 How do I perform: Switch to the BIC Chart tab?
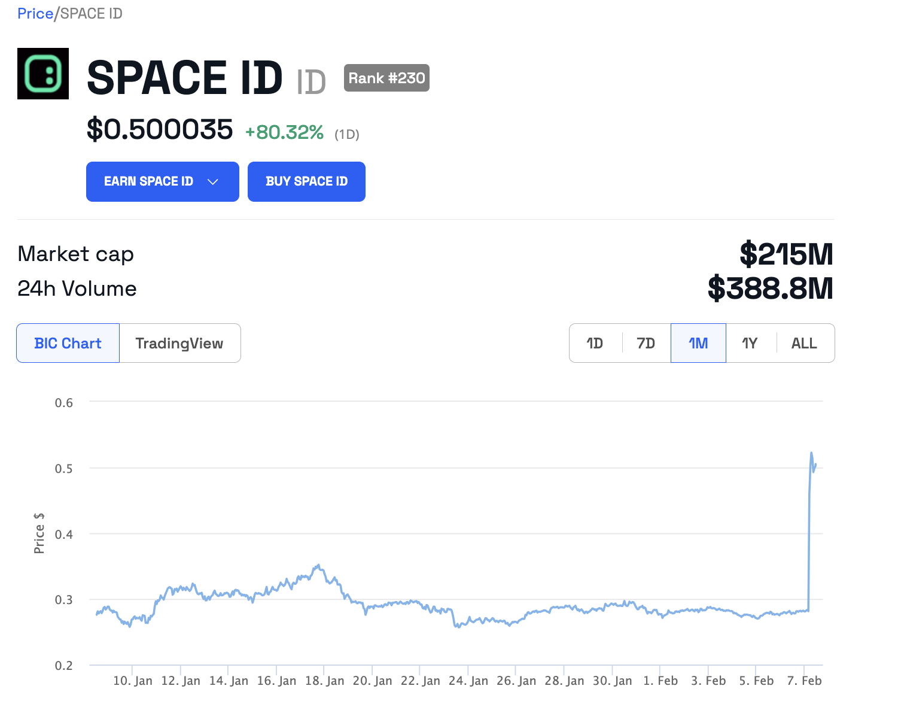pyautogui.click(x=68, y=344)
